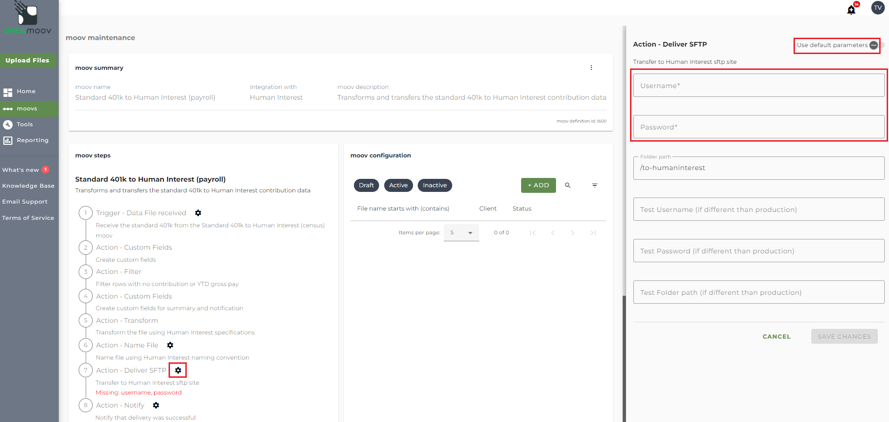The width and height of the screenshot is (889, 422).
Task: Click the Upload Files button
Action: pos(27,61)
